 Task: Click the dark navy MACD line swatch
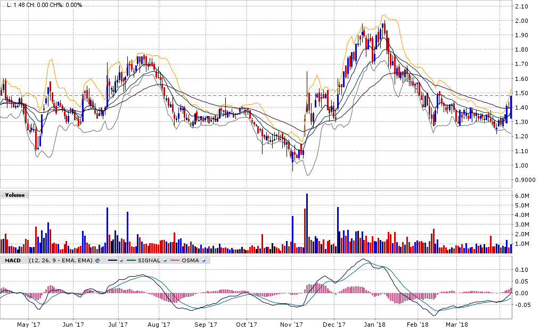pos(112,261)
